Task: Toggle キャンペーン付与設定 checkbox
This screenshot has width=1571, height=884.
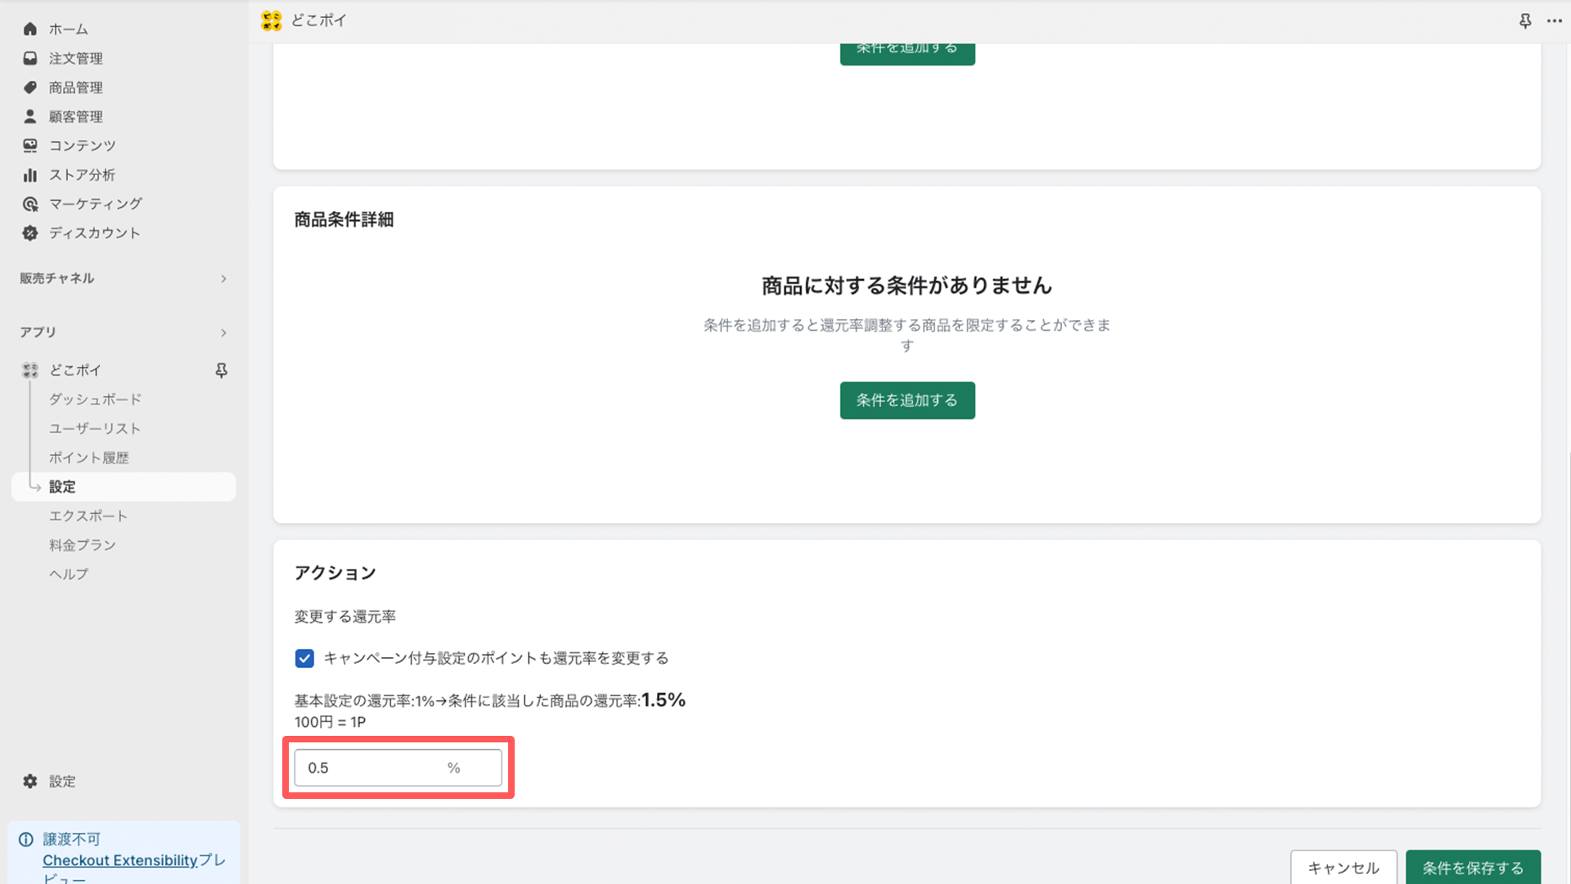Action: pyautogui.click(x=304, y=659)
